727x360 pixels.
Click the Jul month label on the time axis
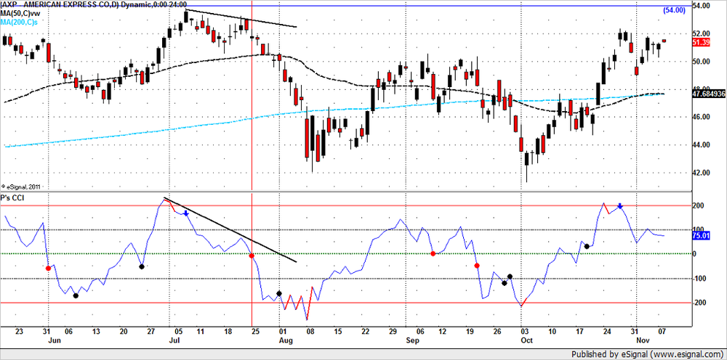(x=174, y=341)
